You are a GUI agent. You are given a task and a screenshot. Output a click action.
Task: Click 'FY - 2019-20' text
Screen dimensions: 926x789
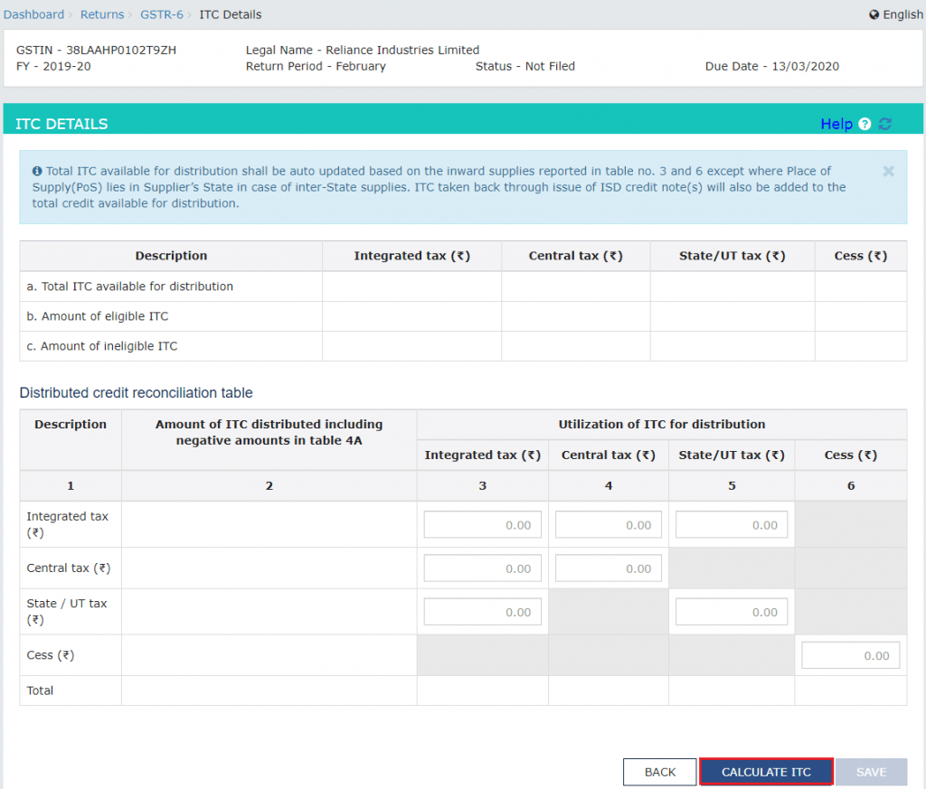[53, 66]
